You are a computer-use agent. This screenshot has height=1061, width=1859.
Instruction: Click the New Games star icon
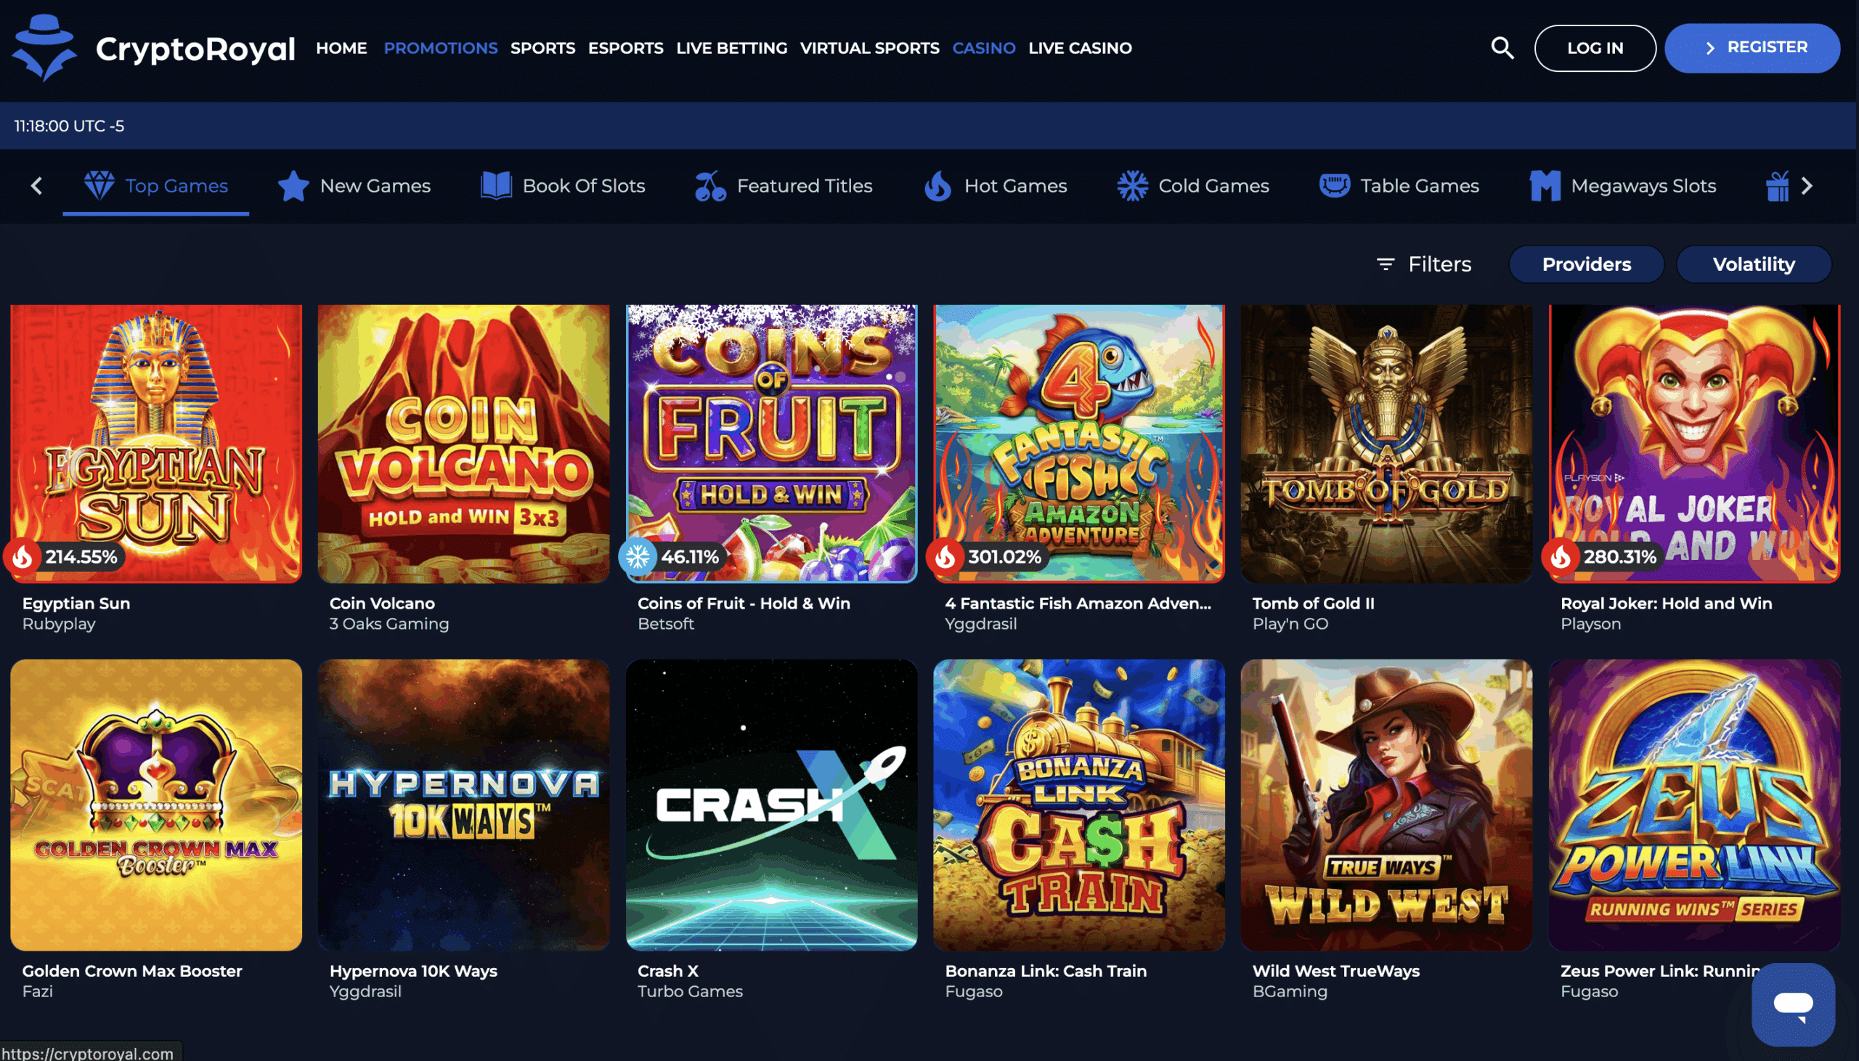[293, 185]
